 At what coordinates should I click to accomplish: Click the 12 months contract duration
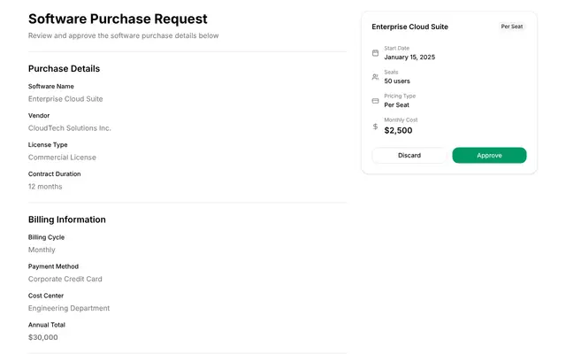(45, 187)
